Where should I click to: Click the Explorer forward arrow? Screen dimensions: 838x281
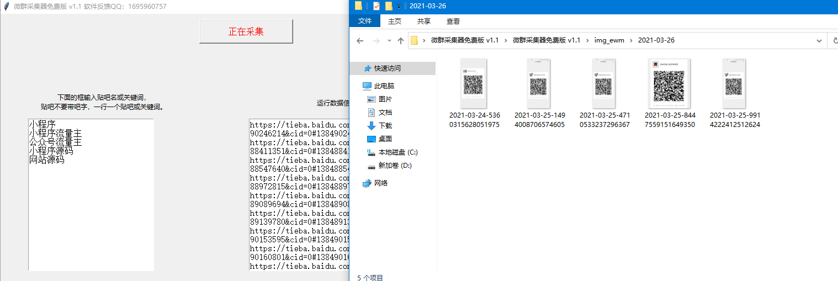[376, 40]
